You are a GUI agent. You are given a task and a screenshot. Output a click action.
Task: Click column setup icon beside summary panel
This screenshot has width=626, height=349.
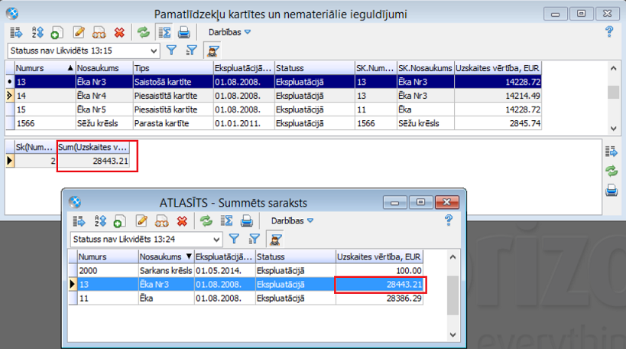[611, 152]
